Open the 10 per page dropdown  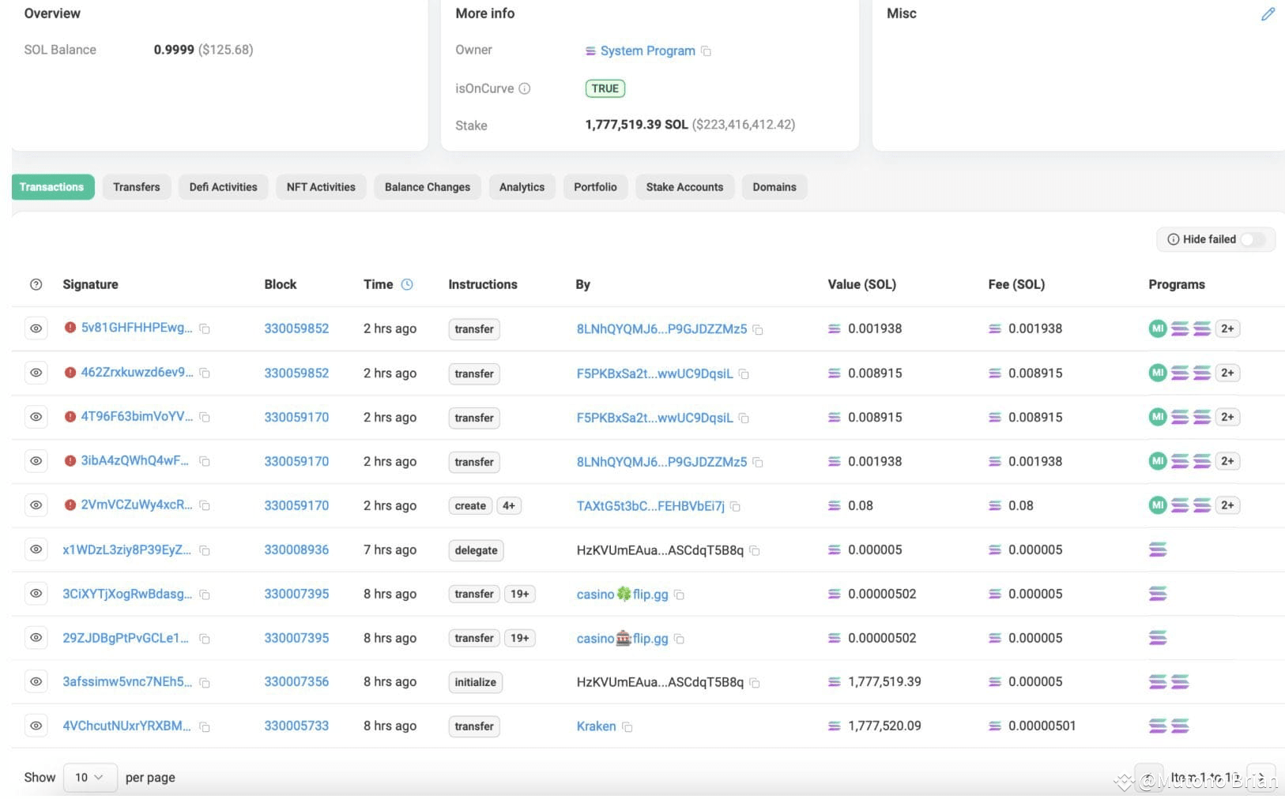tap(89, 778)
